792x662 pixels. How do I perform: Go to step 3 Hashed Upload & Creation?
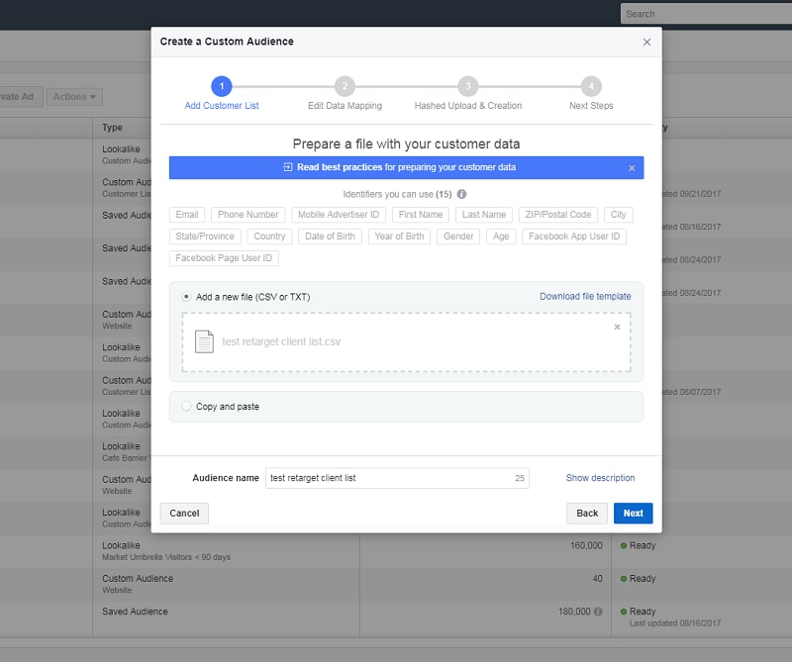[467, 86]
